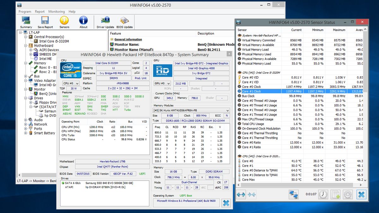Click General information heading
Screen dimensions: 379x213
(x=128, y=39)
